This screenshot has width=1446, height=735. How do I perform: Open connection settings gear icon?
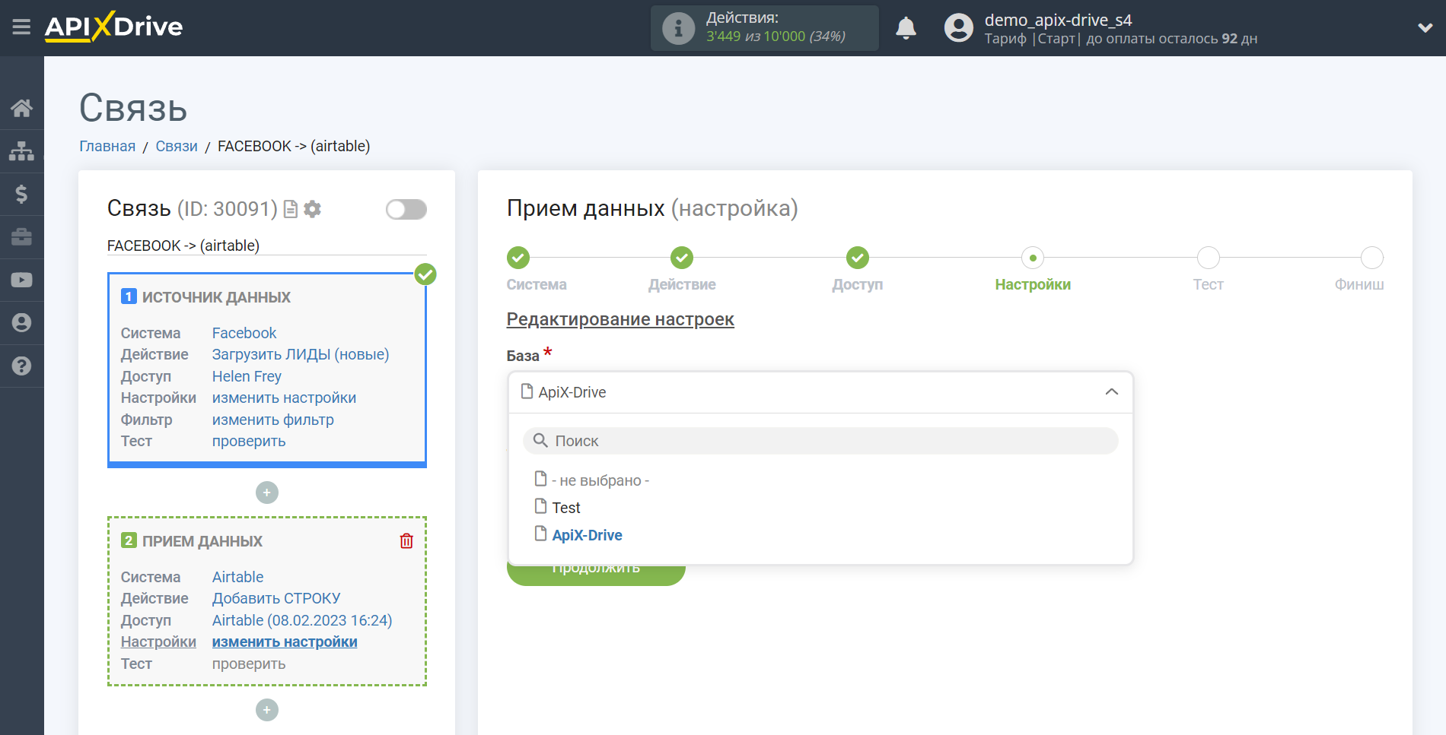tap(312, 209)
